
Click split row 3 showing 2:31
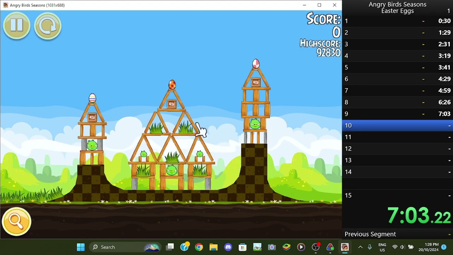[397, 44]
